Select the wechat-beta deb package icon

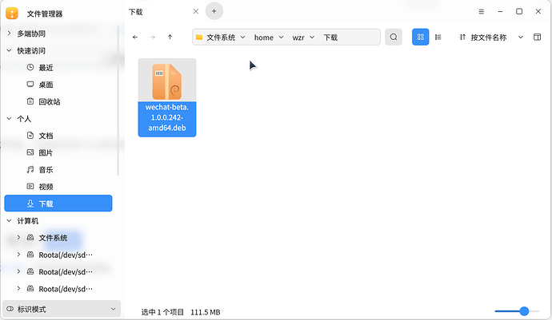[167, 81]
